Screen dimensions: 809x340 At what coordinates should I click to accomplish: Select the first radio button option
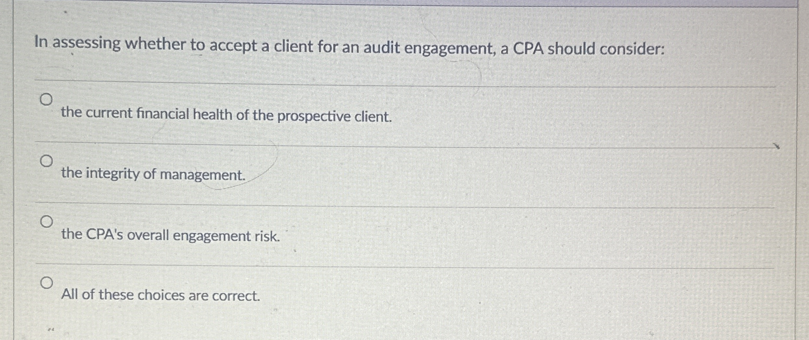click(x=46, y=99)
